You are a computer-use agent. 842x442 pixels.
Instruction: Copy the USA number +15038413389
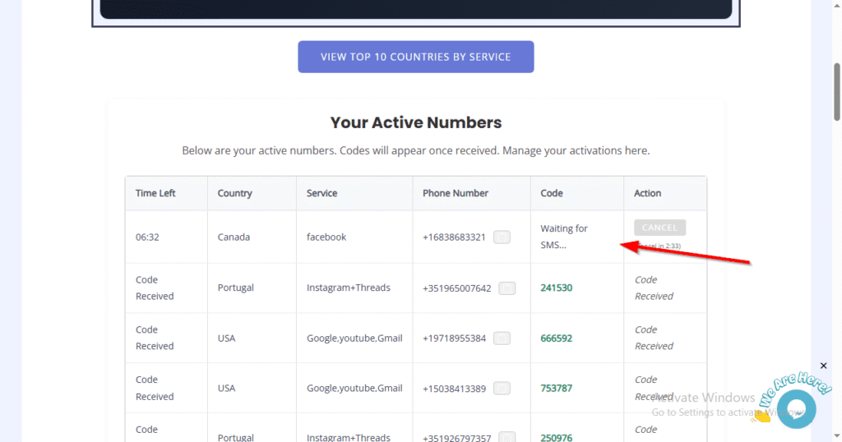pos(502,389)
